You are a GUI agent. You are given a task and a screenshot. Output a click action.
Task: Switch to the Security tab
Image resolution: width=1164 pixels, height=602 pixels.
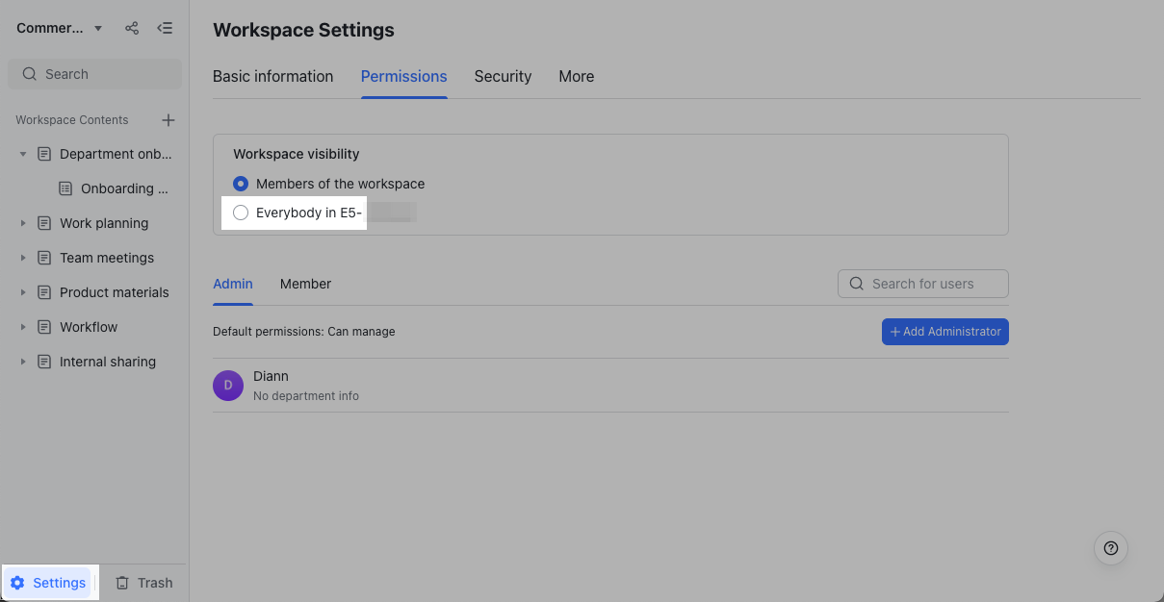pyautogui.click(x=503, y=76)
